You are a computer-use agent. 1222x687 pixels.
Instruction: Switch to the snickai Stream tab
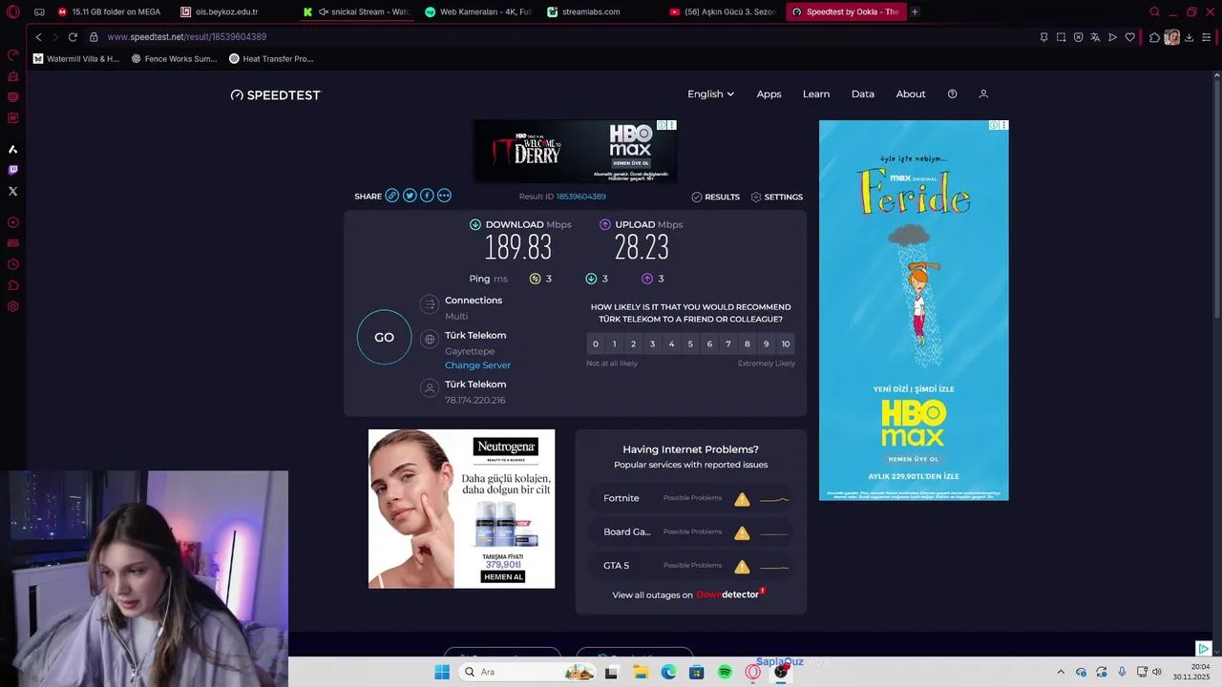tap(355, 11)
